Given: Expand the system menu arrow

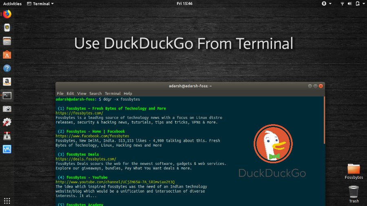Looking at the screenshot, I should (363, 4).
